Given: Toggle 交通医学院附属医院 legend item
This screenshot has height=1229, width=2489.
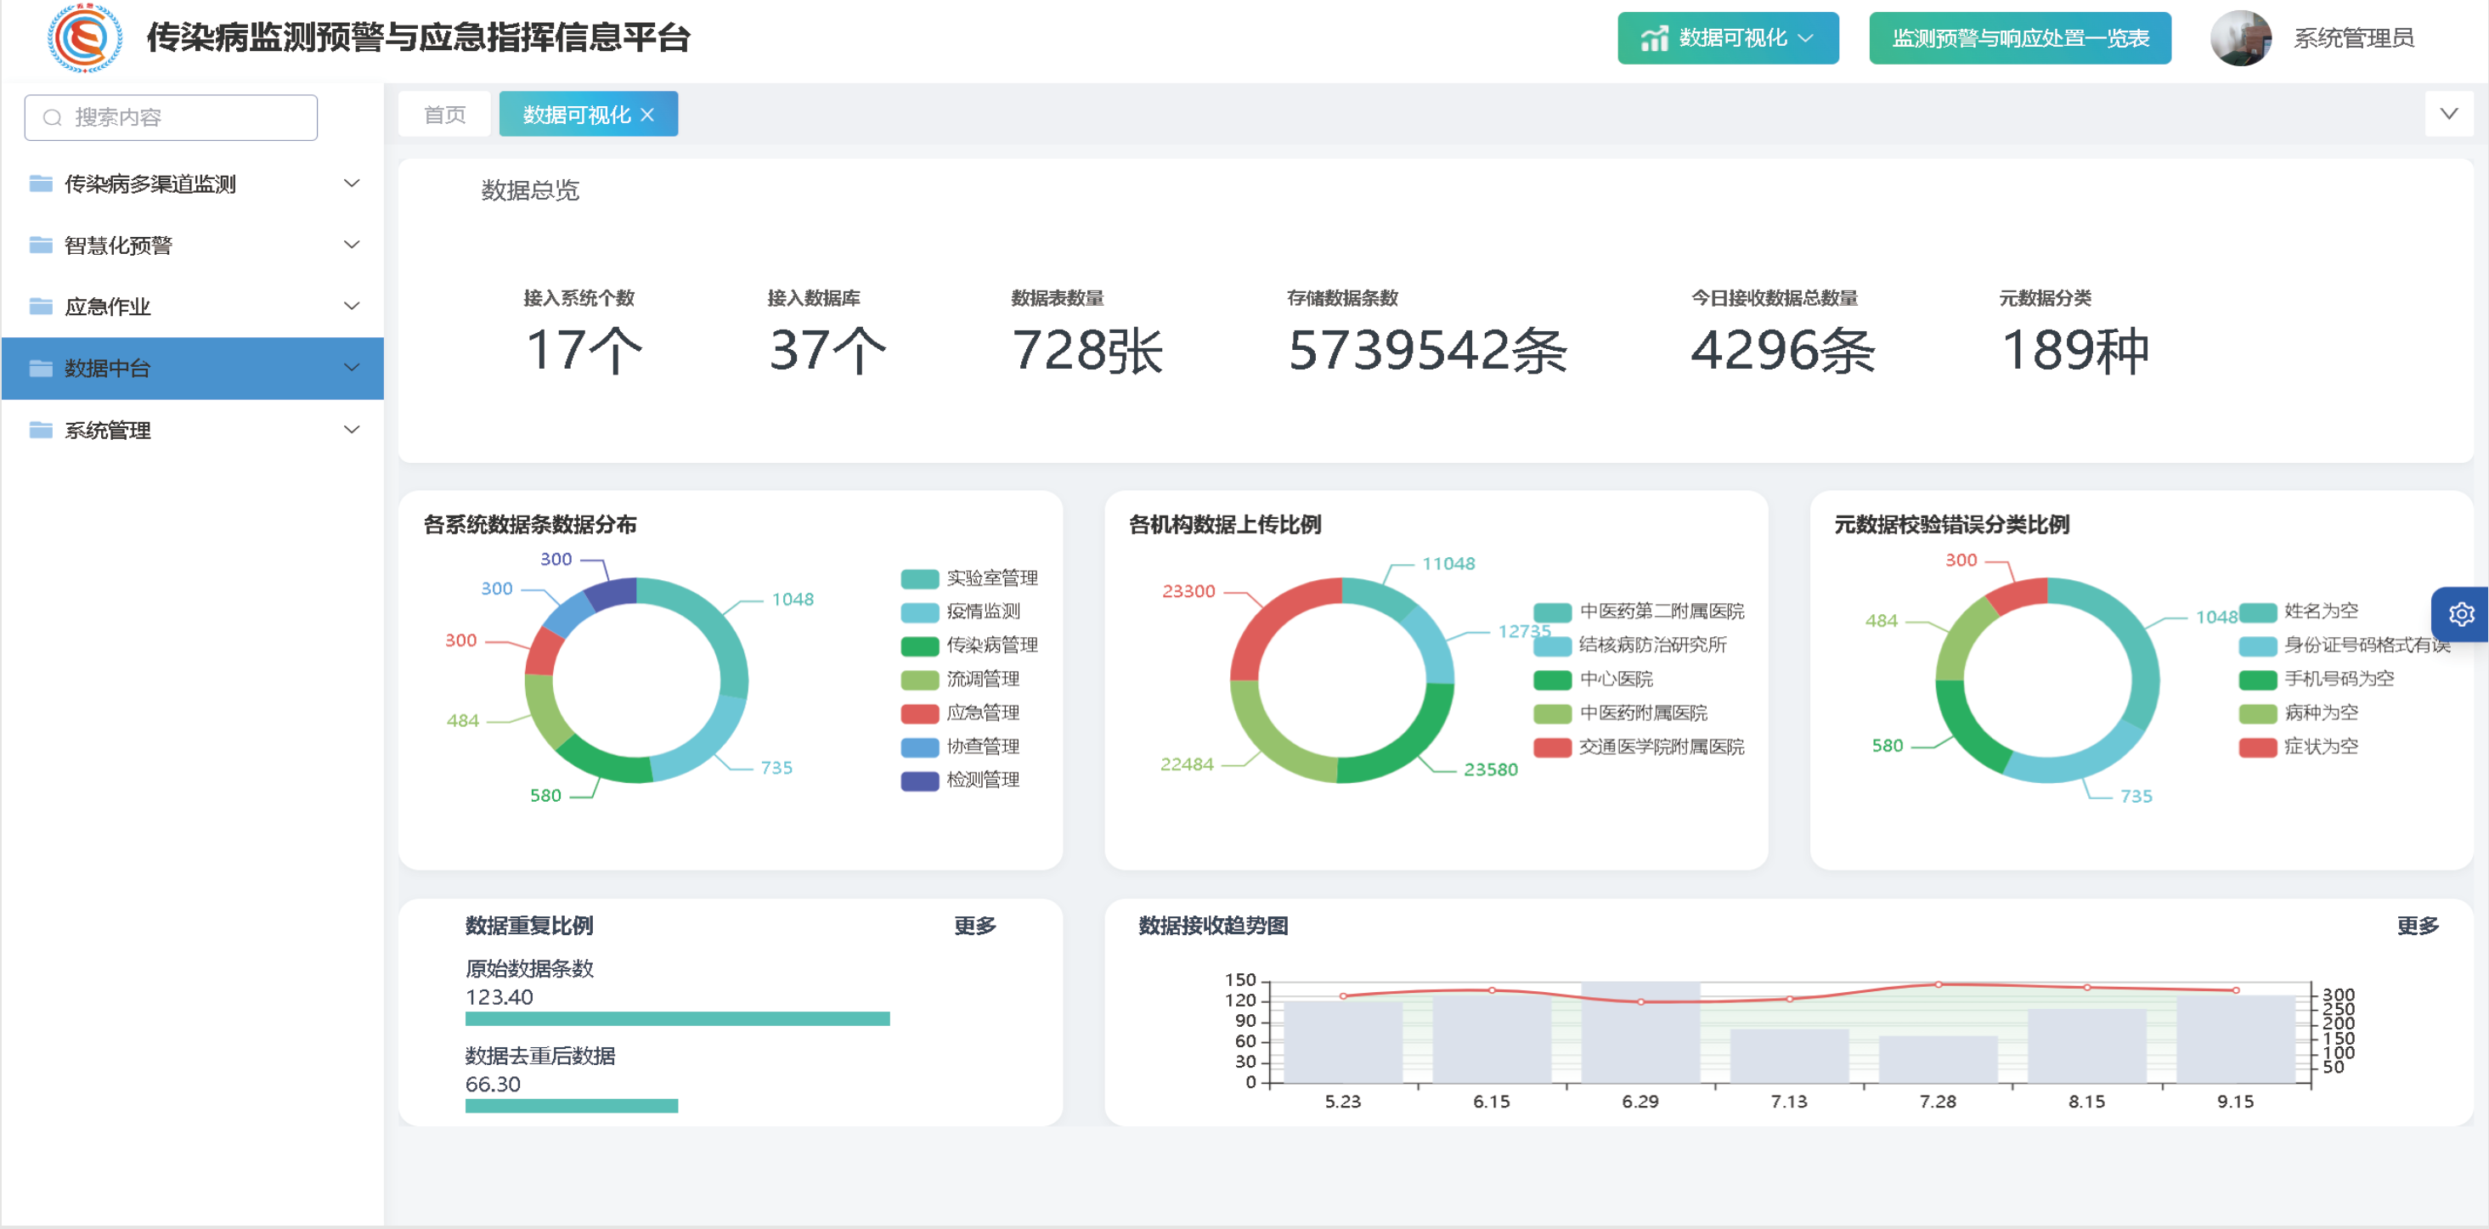Looking at the screenshot, I should coord(1639,747).
